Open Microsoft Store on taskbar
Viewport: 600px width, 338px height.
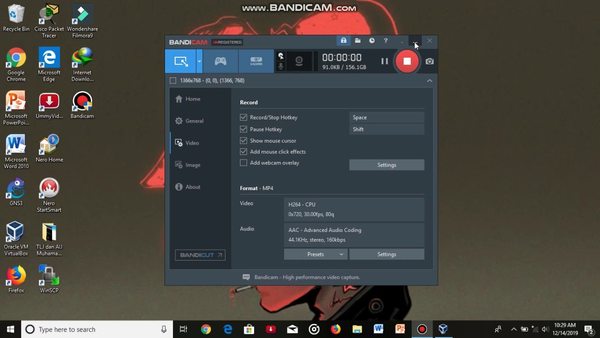click(x=249, y=329)
